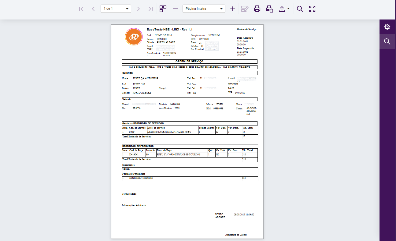Print the report

tap(257, 9)
